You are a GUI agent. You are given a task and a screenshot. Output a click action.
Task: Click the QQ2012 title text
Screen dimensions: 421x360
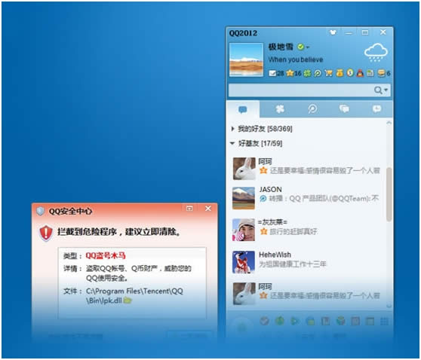click(x=243, y=33)
